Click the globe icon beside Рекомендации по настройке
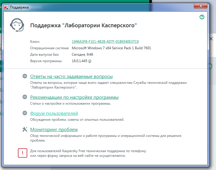The height and width of the screenshot is (170, 216). (x=25, y=97)
